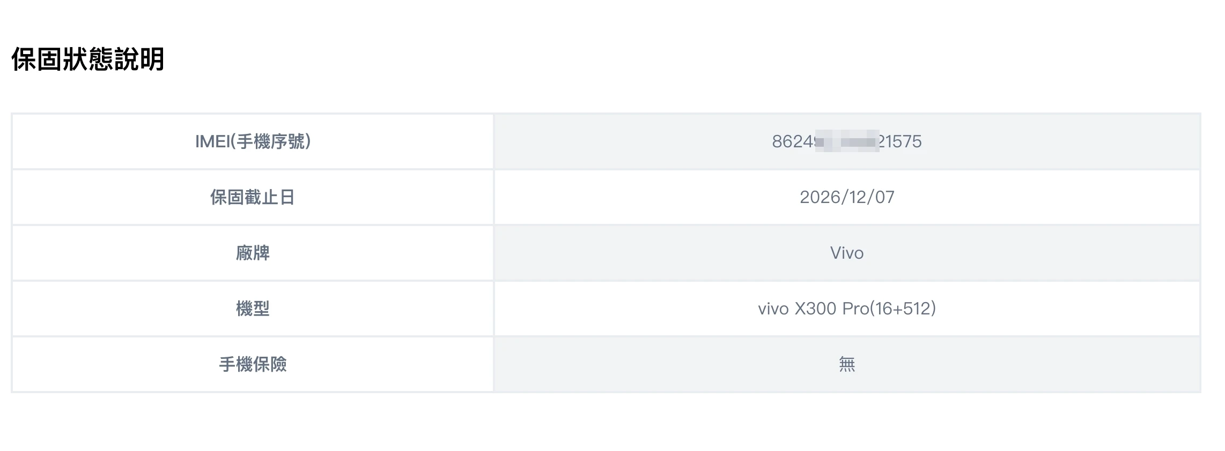Click the word vivo in the model row
Image resolution: width=1225 pixels, height=451 pixels.
tap(773, 309)
